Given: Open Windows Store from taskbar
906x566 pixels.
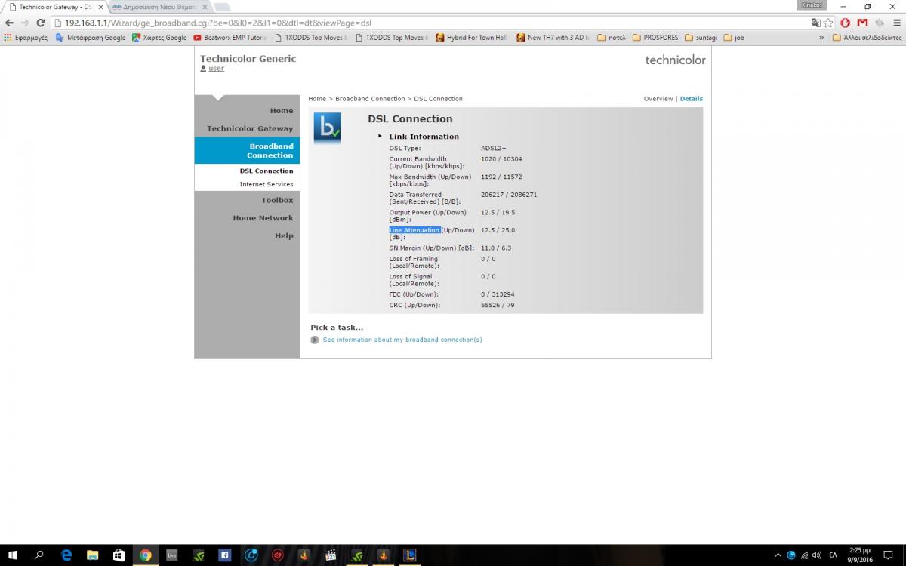Looking at the screenshot, I should (119, 555).
